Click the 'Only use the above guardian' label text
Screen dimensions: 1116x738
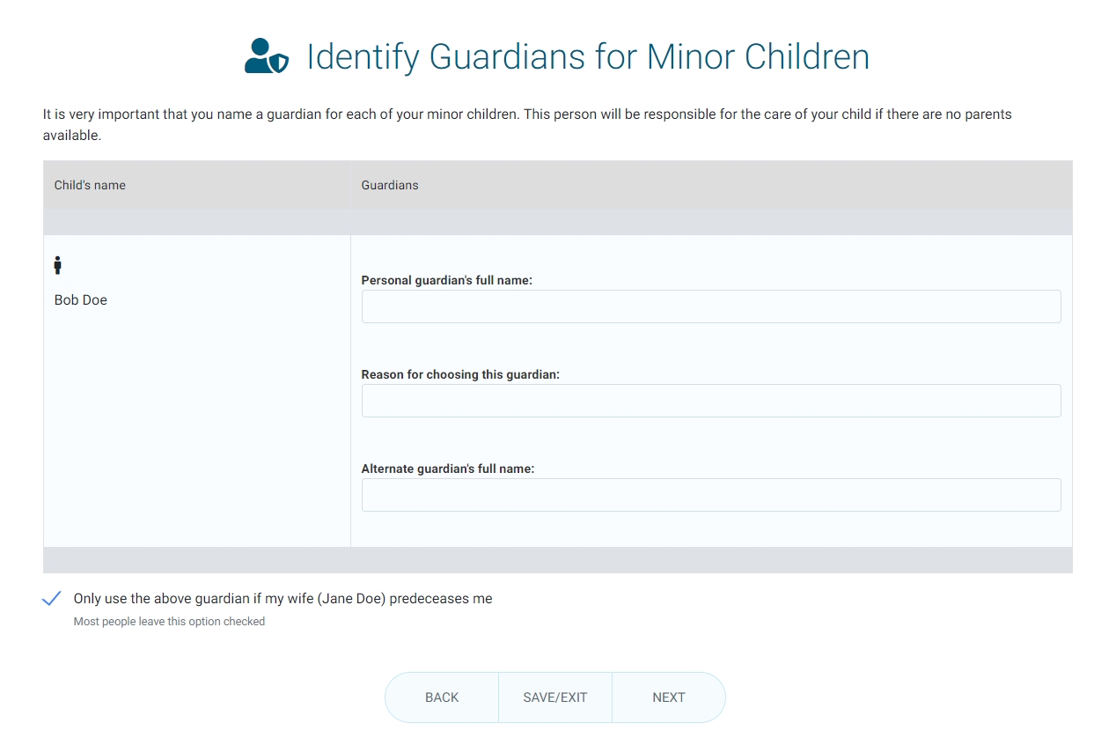[x=283, y=599]
